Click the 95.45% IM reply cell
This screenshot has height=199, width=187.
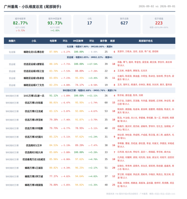pyautogui.click(x=80, y=78)
